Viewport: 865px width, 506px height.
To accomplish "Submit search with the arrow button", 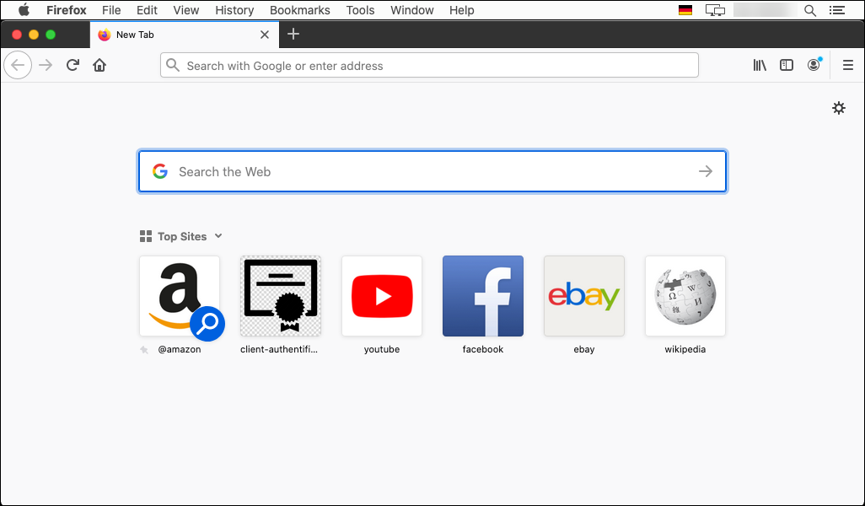I will 706,171.
